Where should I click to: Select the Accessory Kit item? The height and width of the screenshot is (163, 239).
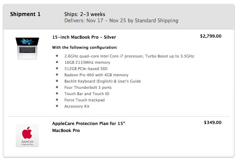tap(77, 106)
